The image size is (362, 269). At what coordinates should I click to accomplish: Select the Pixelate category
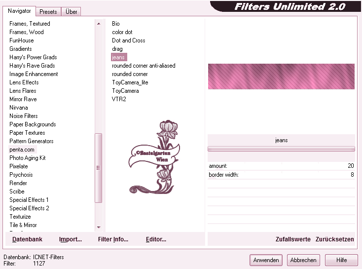tap(18, 166)
